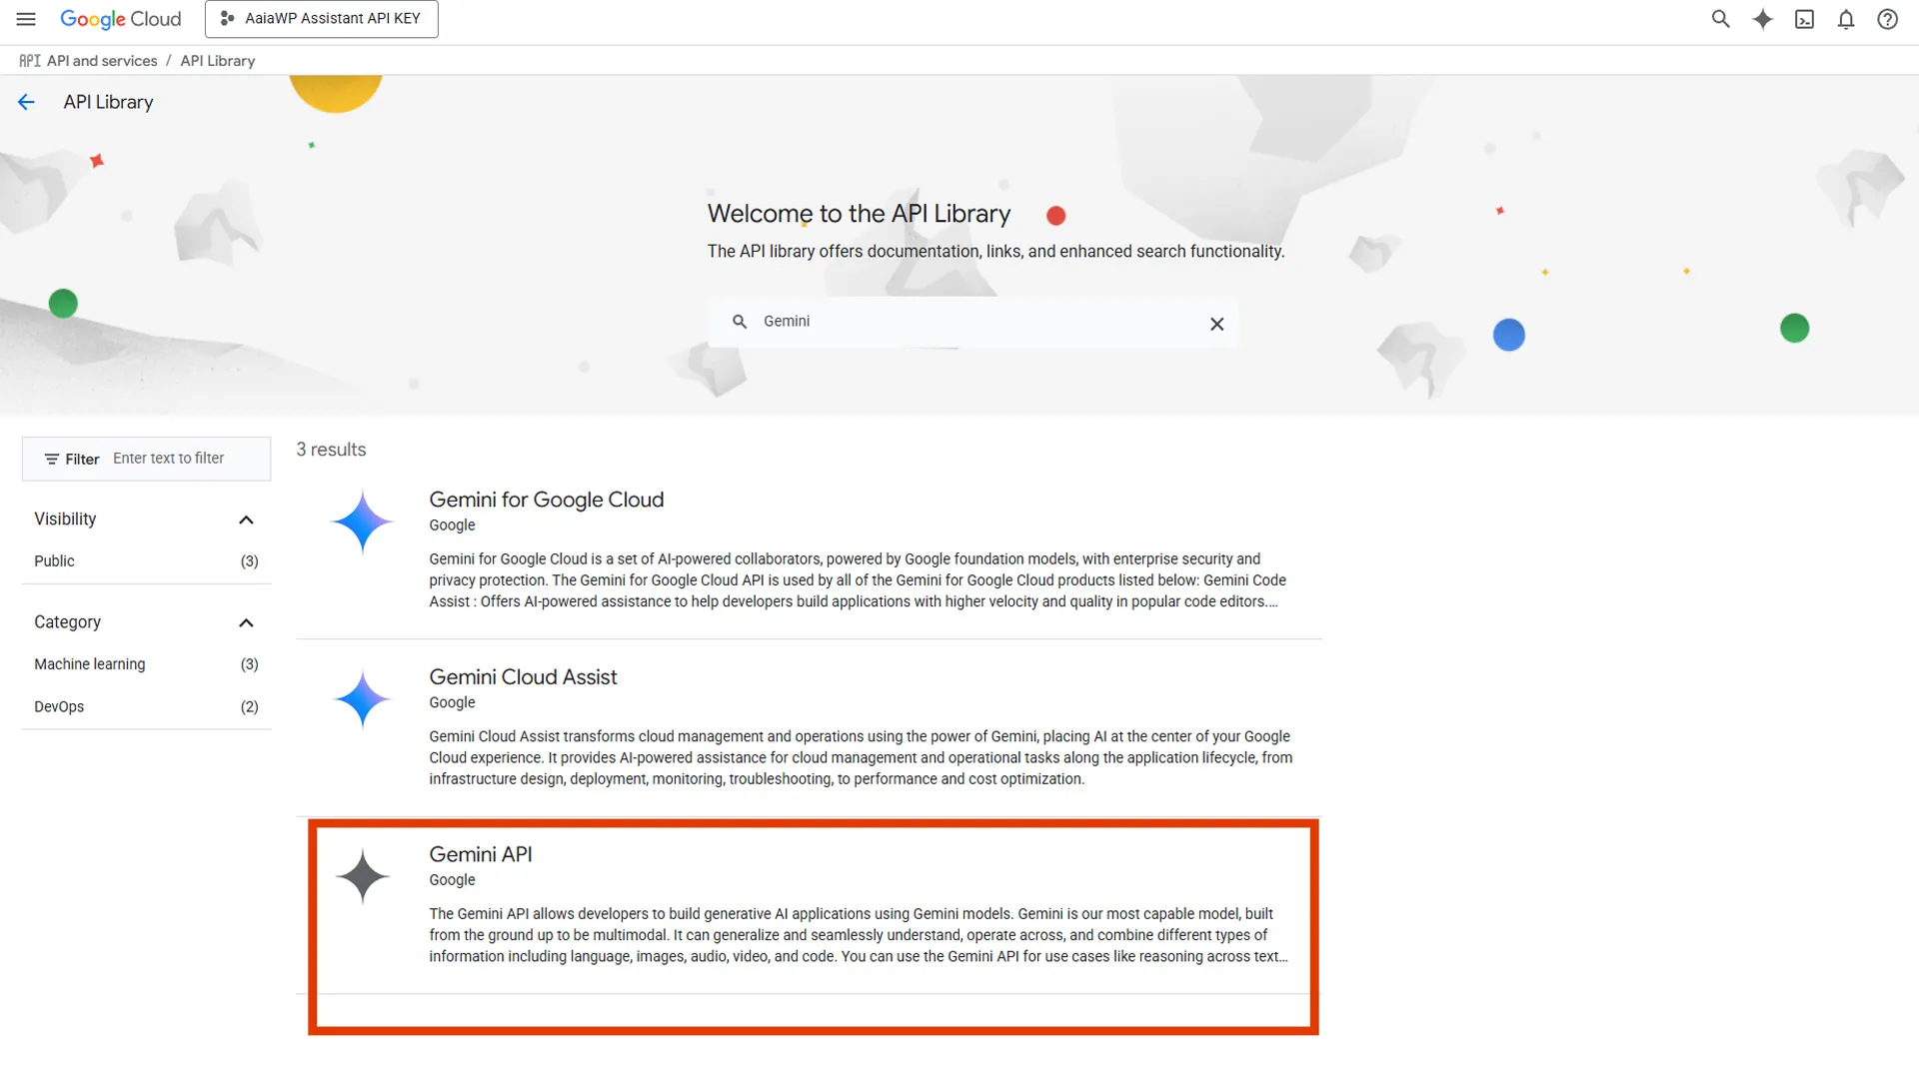
Task: Open the AaiaWP Assistant API KEY project picker
Action: 321,19
